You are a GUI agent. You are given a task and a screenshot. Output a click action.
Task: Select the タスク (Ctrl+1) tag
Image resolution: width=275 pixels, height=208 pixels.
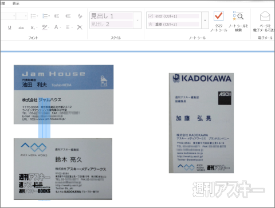pyautogui.click(x=174, y=16)
